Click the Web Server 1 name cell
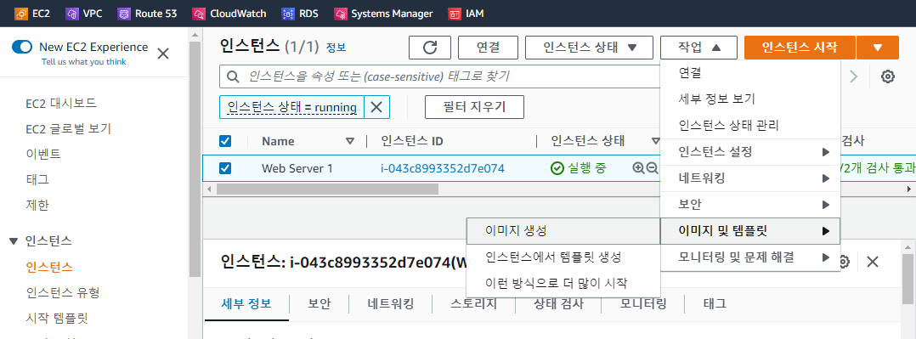Screen dimensions: 916x339 click(x=297, y=168)
